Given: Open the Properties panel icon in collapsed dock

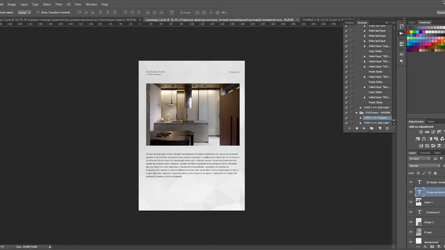Looking at the screenshot, I should tap(401, 43).
